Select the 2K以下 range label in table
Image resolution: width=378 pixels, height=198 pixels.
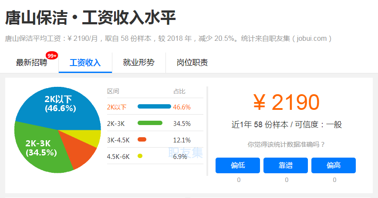(x=117, y=107)
